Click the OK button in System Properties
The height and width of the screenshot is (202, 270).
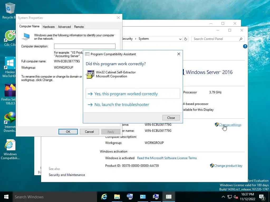[68, 132]
